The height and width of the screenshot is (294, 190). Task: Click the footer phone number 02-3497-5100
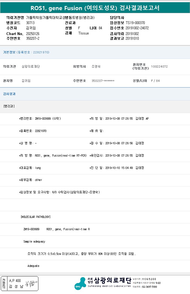point(149,287)
